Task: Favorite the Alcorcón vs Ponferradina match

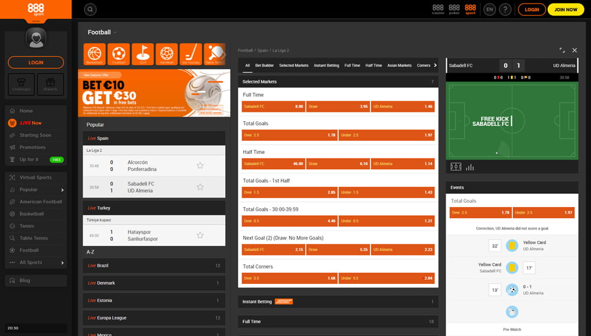Action: coord(200,166)
